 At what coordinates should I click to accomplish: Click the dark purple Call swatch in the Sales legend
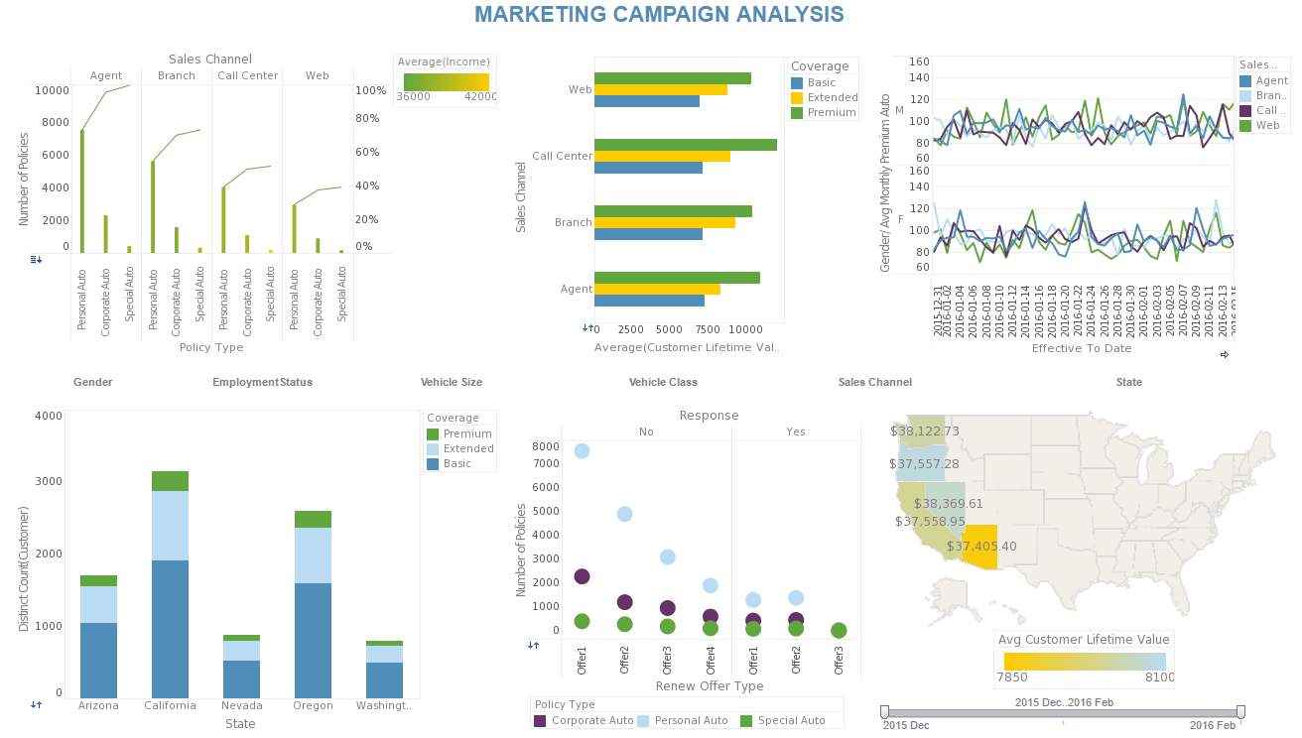tap(1246, 111)
